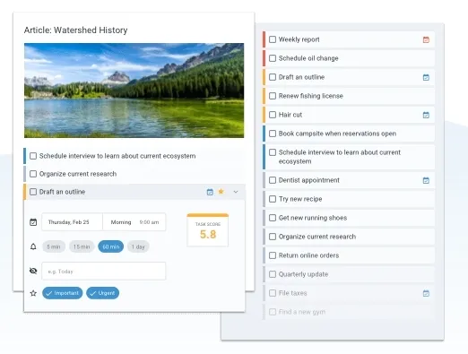The height and width of the screenshot is (354, 468).
Task: Check the Renew fishing license checkbox
Action: [273, 96]
